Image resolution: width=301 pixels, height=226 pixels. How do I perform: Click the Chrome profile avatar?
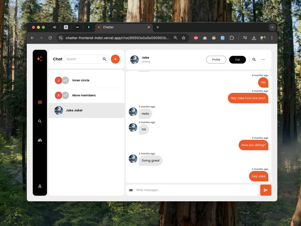pyautogui.click(x=263, y=38)
